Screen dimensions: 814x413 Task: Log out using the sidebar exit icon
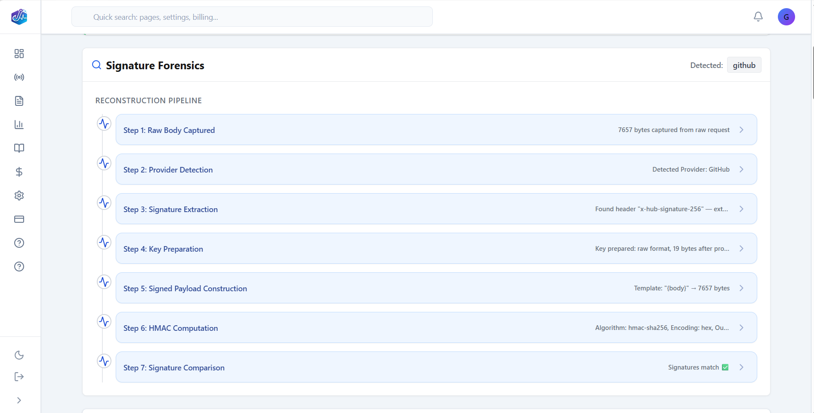tap(19, 377)
